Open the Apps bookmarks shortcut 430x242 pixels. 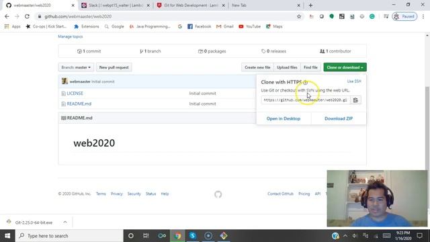[13, 26]
